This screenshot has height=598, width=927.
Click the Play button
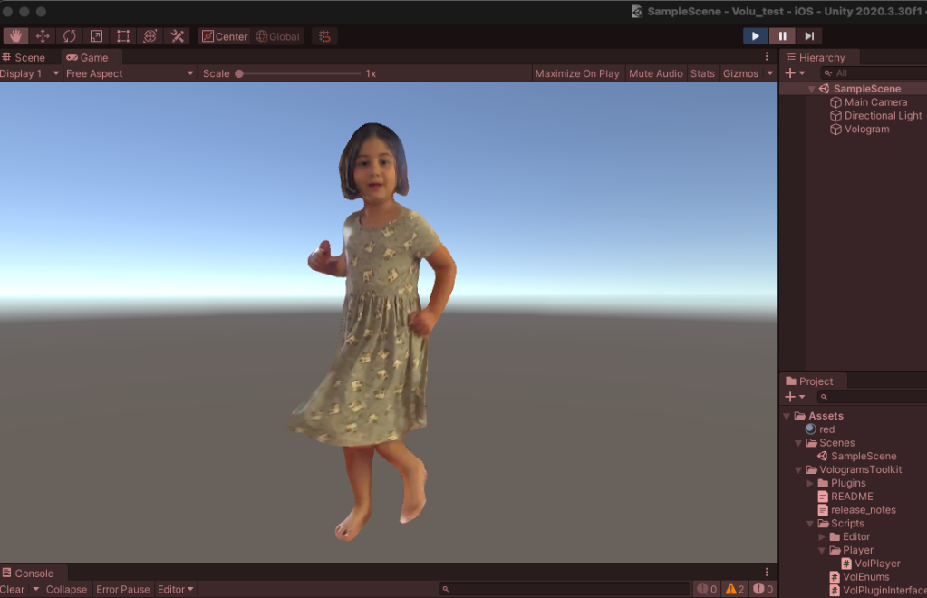click(755, 36)
